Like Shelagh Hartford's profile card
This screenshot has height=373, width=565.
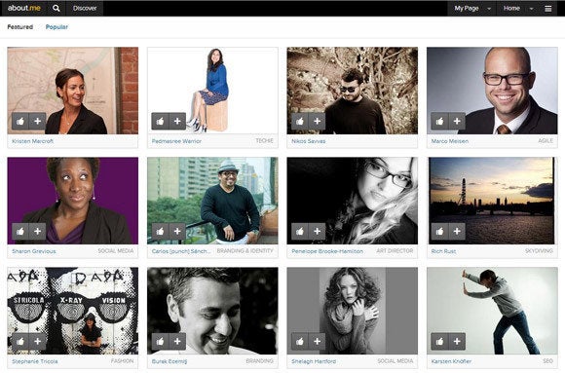[x=300, y=341]
